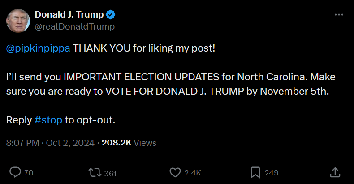View the 208.2K Views analytics
The image size is (354, 184).
pos(129,143)
